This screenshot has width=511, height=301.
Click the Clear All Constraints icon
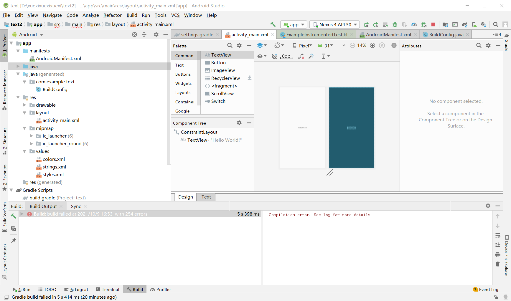301,56
